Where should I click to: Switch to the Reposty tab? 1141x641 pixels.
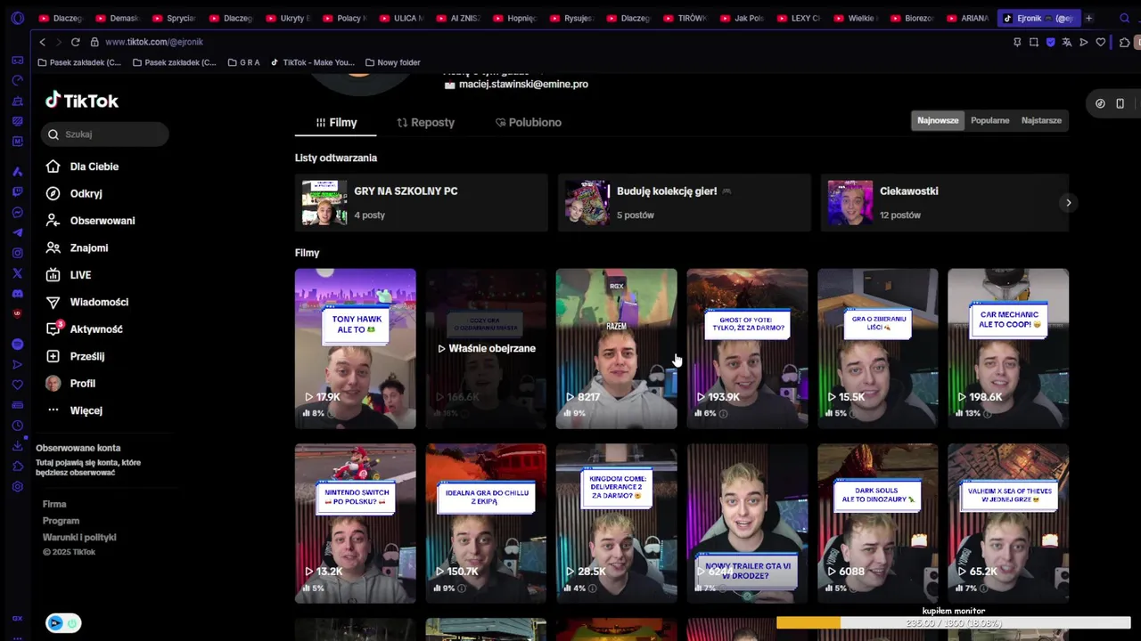[x=425, y=122]
